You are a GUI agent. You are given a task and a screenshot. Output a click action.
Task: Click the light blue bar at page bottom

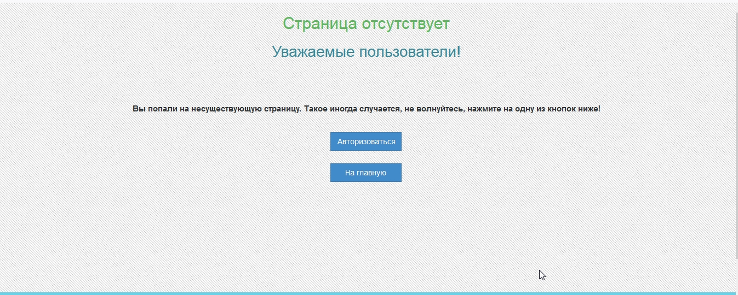(x=367, y=293)
